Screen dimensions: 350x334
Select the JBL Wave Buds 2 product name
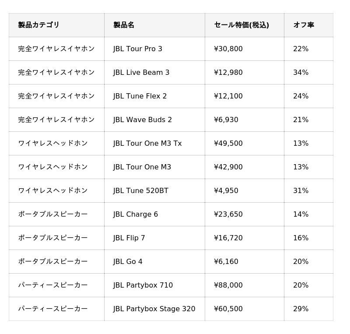click(143, 120)
